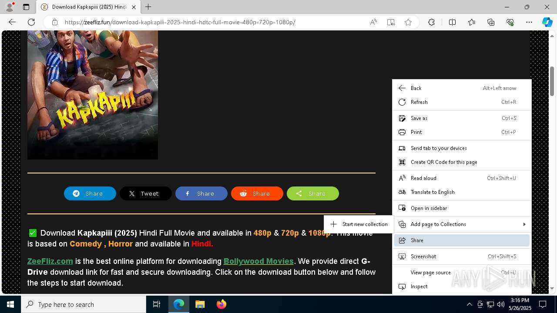
Task: Click the taskbar search box
Action: (84, 304)
